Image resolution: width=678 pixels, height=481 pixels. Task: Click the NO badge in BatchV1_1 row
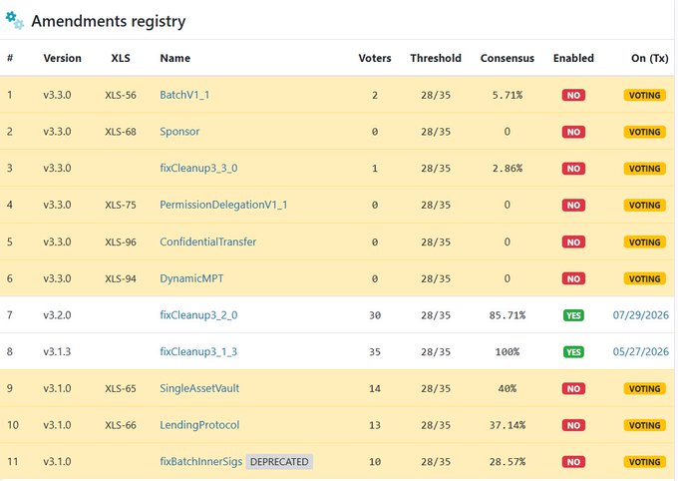(573, 95)
